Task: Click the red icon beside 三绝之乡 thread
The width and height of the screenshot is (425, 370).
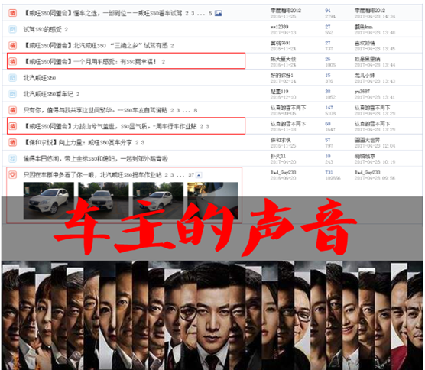Action: (12, 45)
